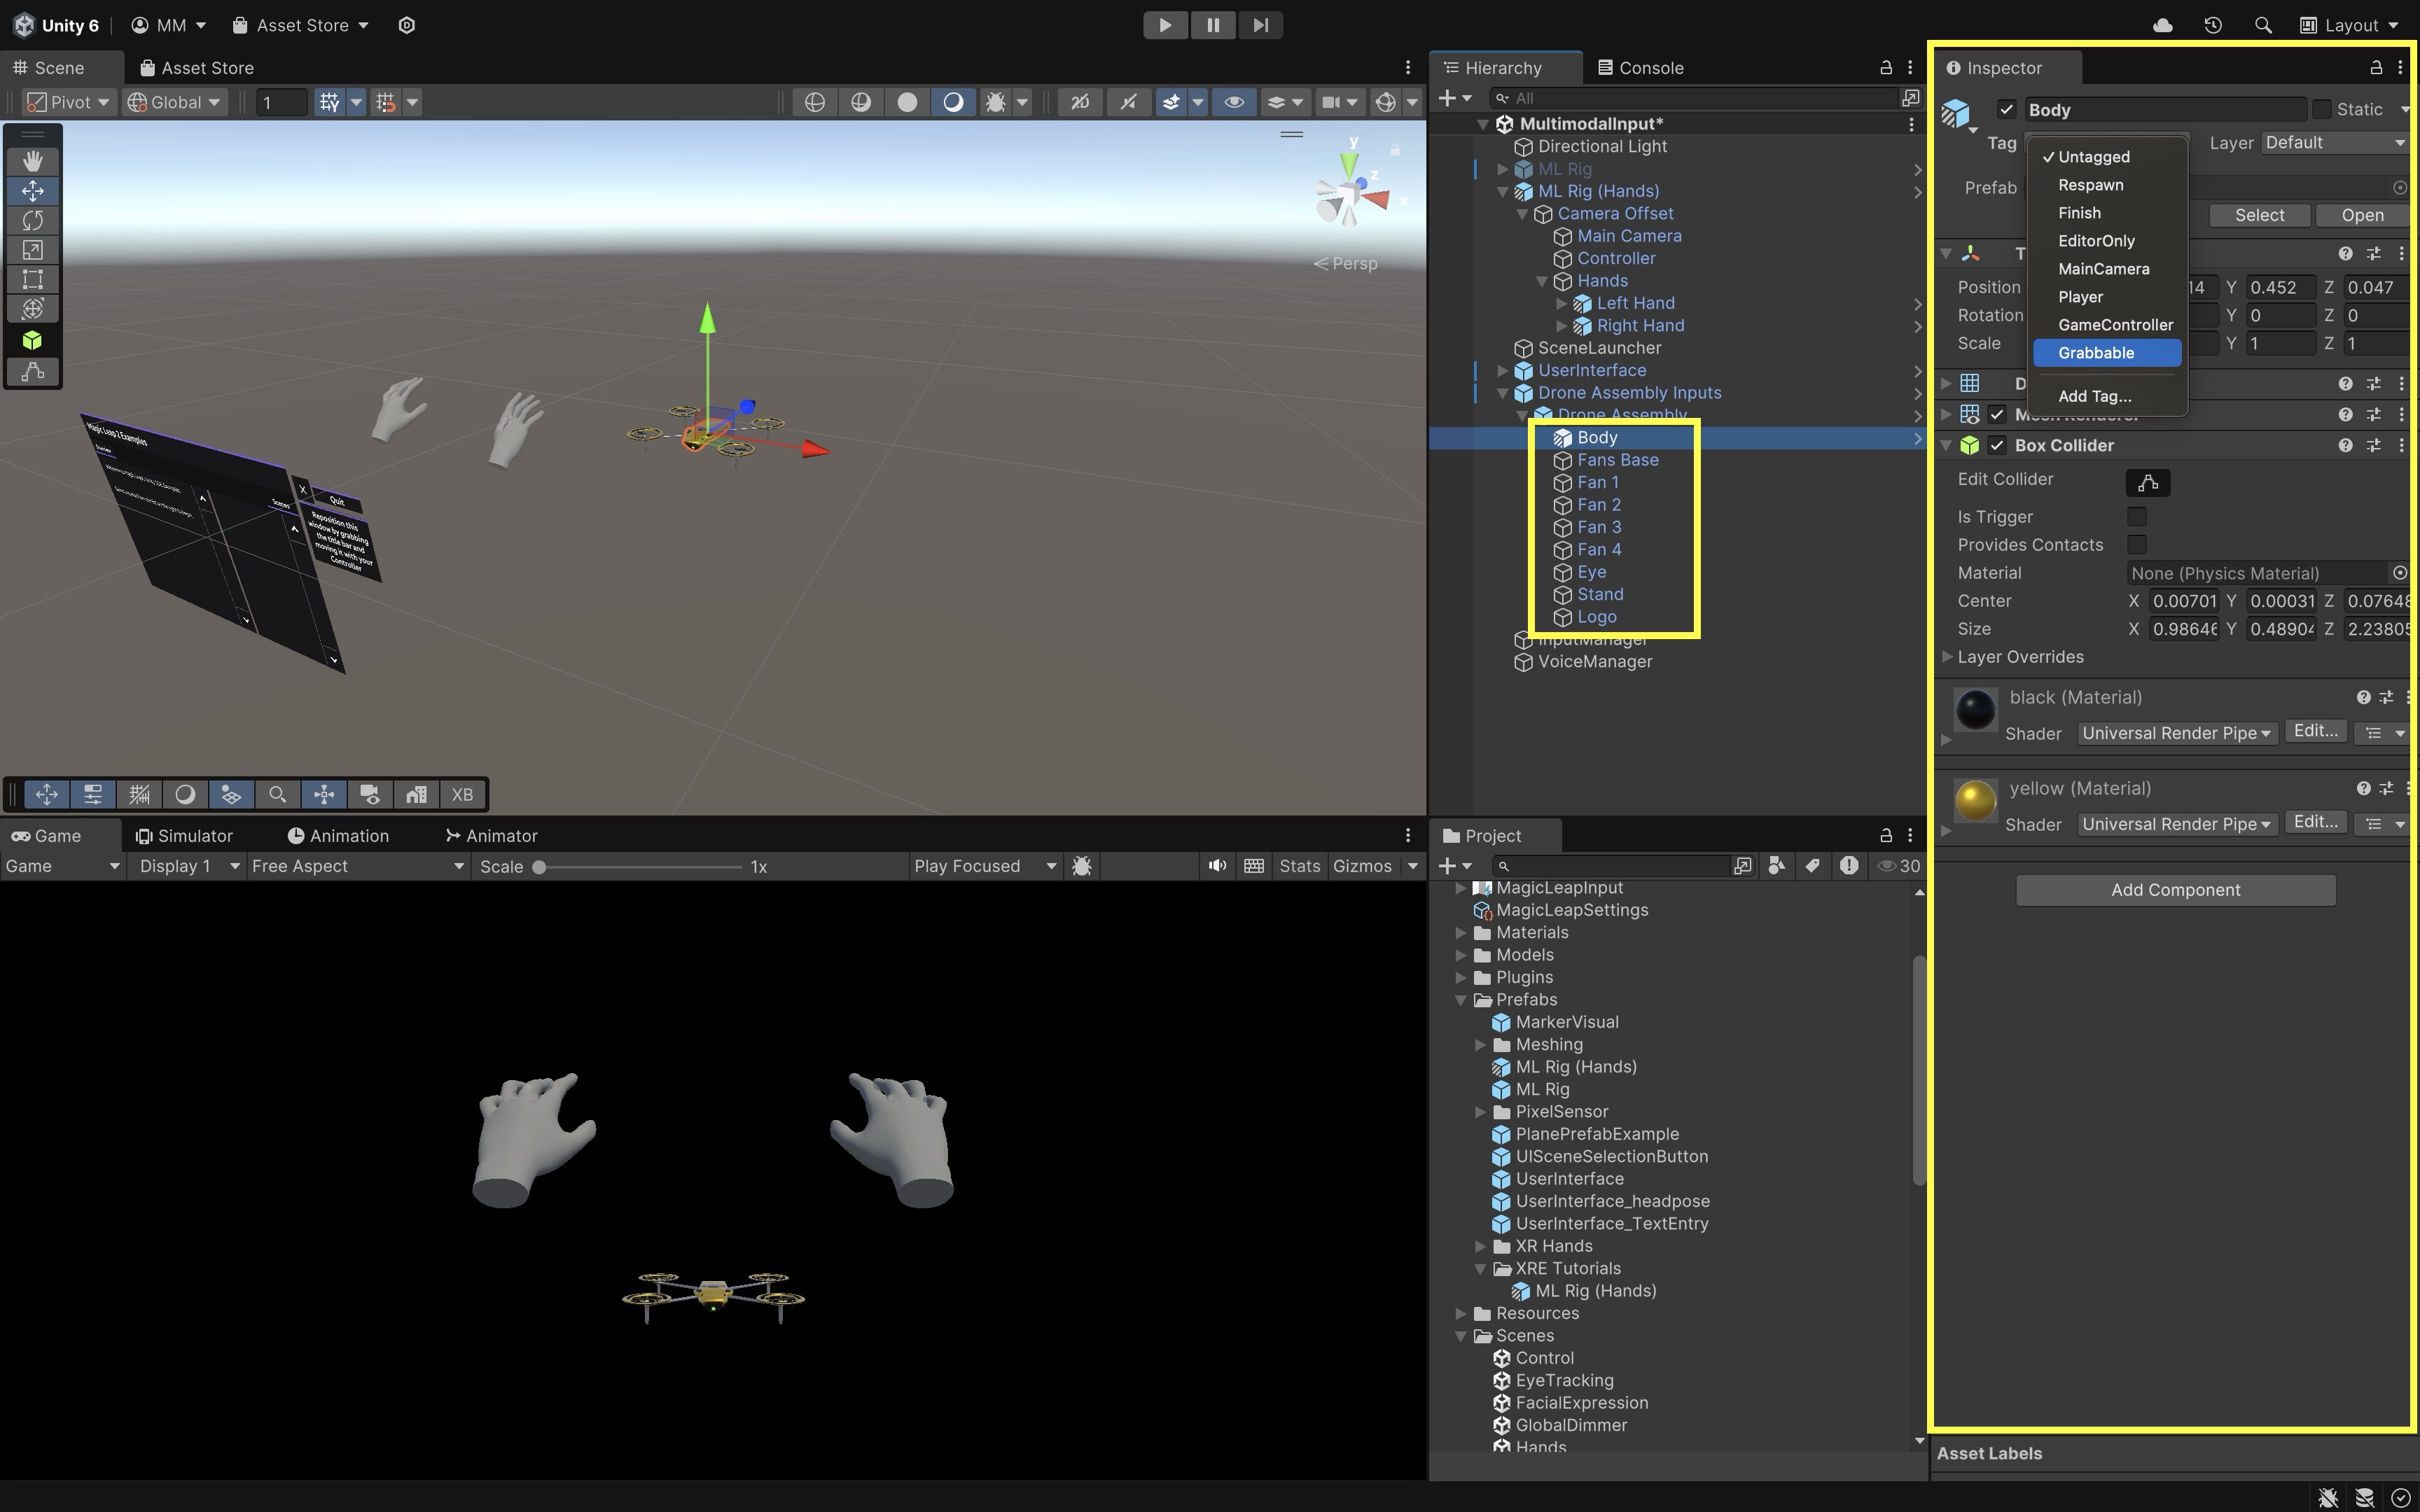The width and height of the screenshot is (2420, 1512).
Task: Click the Edit Collider icon button
Action: tap(2147, 483)
